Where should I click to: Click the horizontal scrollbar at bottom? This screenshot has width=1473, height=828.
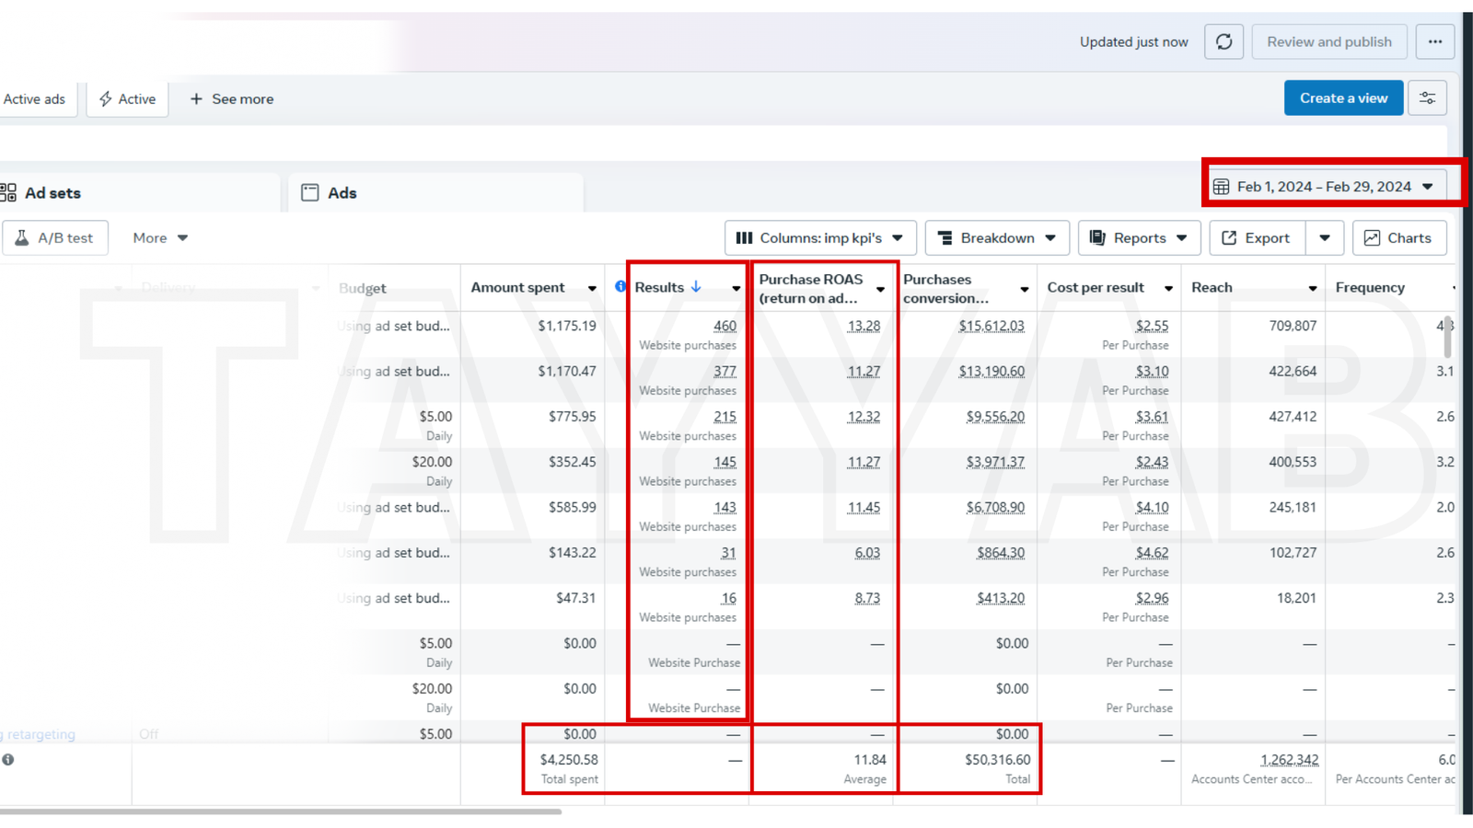click(x=276, y=811)
